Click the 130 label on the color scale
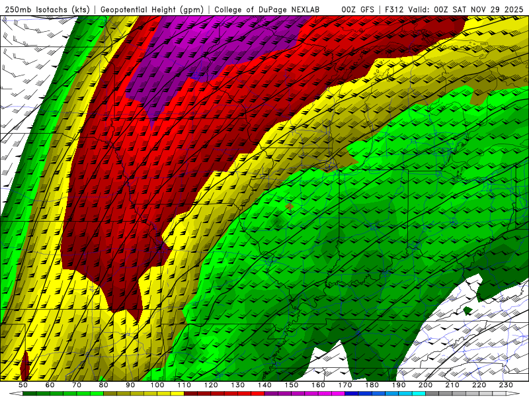Screen dimensions: 529x397 [x=238, y=385]
